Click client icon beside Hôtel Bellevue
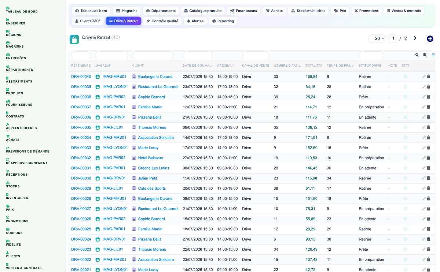Viewport: 440px width, 272px height. click(x=134, y=158)
